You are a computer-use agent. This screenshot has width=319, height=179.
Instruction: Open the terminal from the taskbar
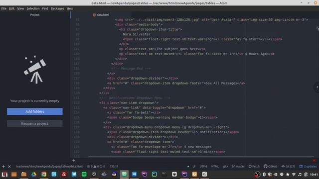pos(164,174)
